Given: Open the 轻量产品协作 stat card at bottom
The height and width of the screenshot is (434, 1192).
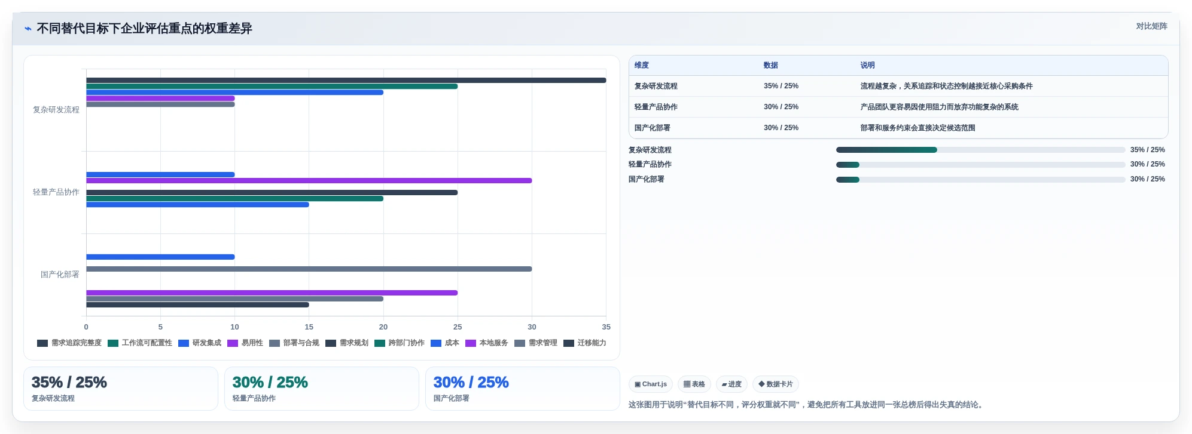Looking at the screenshot, I should pyautogui.click(x=322, y=389).
